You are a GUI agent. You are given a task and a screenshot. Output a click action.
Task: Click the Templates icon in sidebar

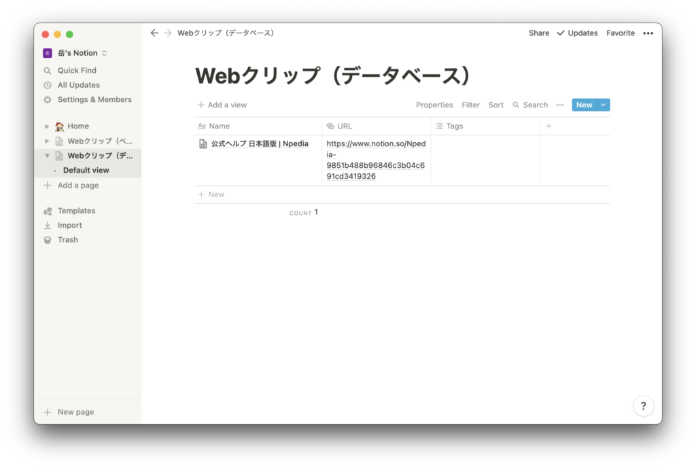[x=48, y=211]
